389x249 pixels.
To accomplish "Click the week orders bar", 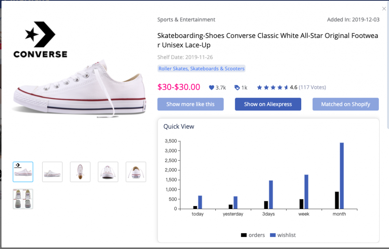I will coord(301,204).
